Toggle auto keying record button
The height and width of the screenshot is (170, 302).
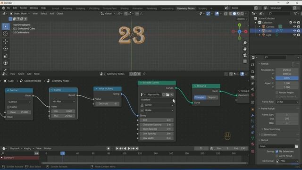click(x=109, y=148)
